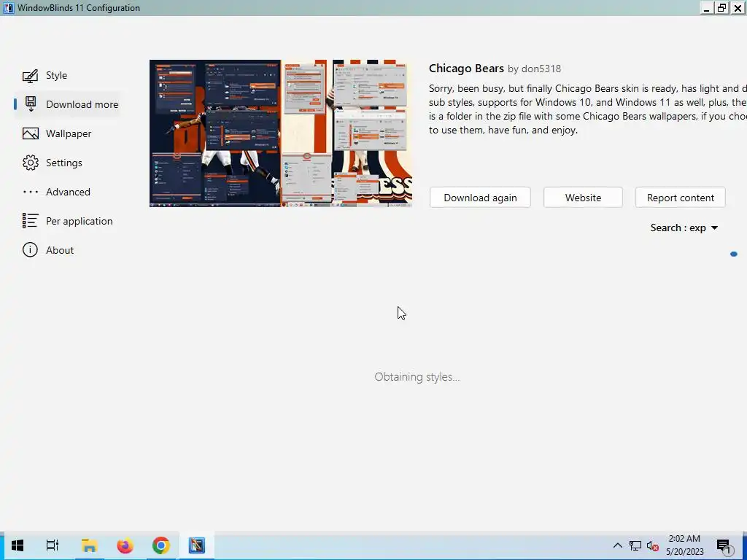This screenshot has width=747, height=560.
Task: Launch File Explorer from the taskbar
Action: [x=89, y=545]
